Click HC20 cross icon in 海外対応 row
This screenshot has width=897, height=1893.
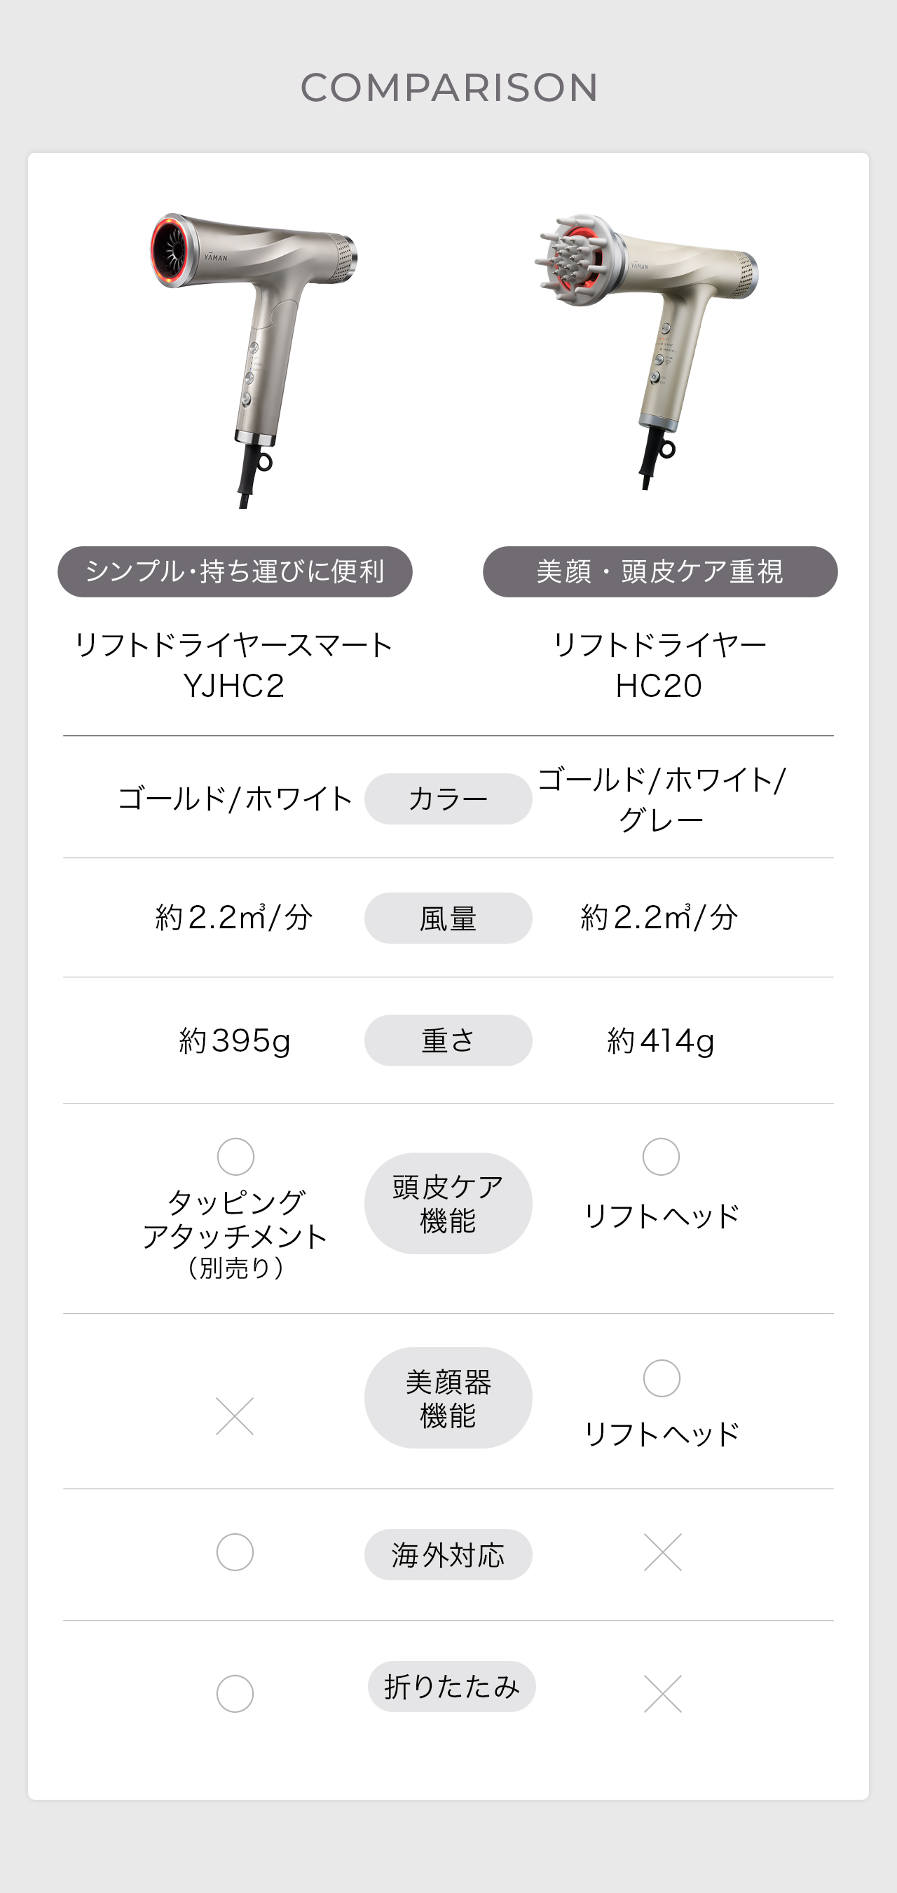[663, 1552]
